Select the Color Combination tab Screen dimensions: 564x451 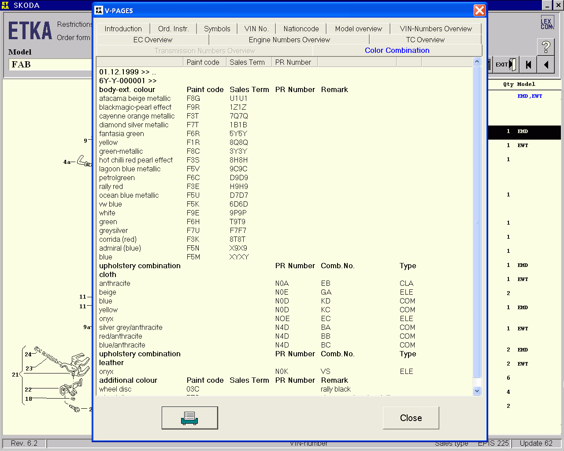pyautogui.click(x=397, y=50)
